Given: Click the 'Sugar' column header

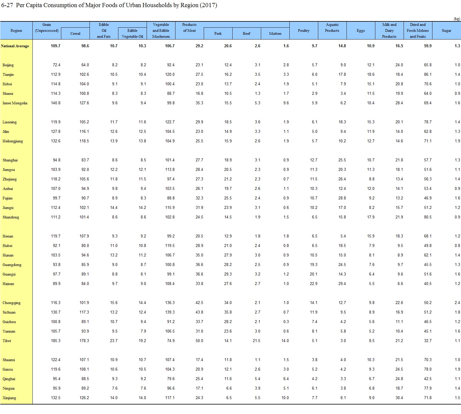Looking at the screenshot, I should (446, 31).
